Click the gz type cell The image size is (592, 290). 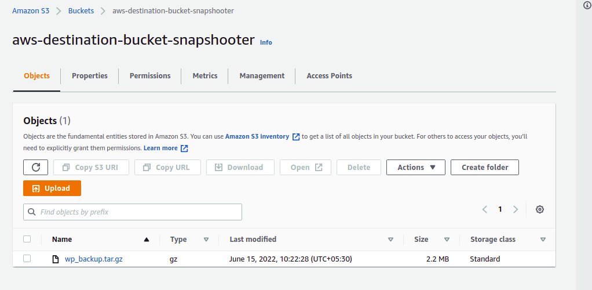tap(174, 259)
